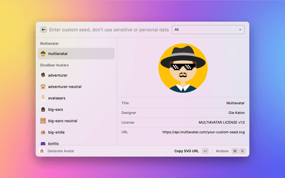Select the big-smile list entry label
The image size is (285, 178).
pyautogui.click(x=58, y=132)
